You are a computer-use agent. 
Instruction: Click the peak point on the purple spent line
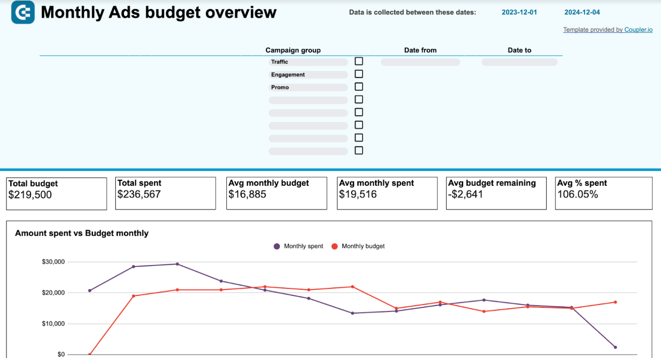pos(177,264)
